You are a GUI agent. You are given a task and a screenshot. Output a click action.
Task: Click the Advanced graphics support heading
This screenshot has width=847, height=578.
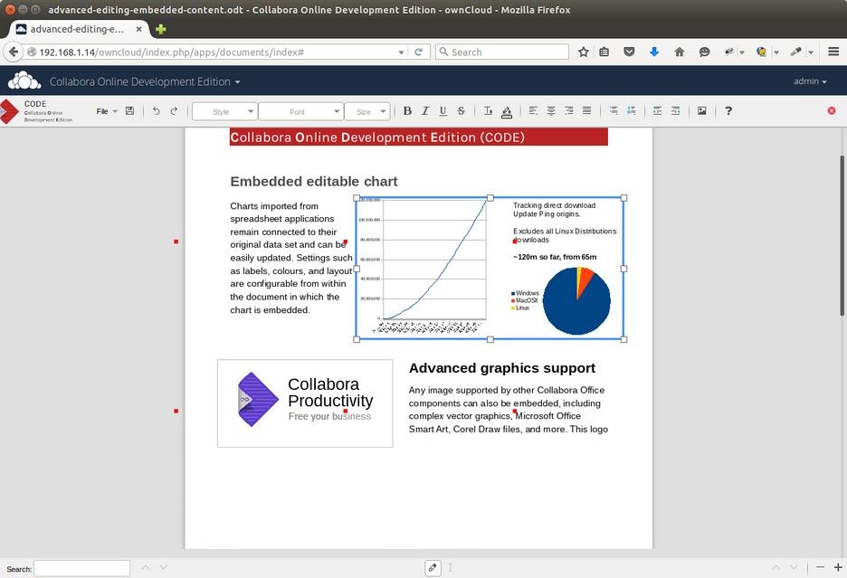502,368
